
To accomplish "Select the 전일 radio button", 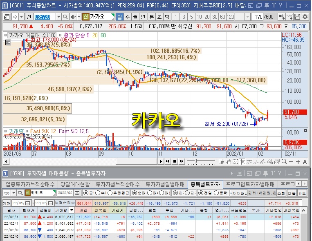I will (x=200, y=193).
